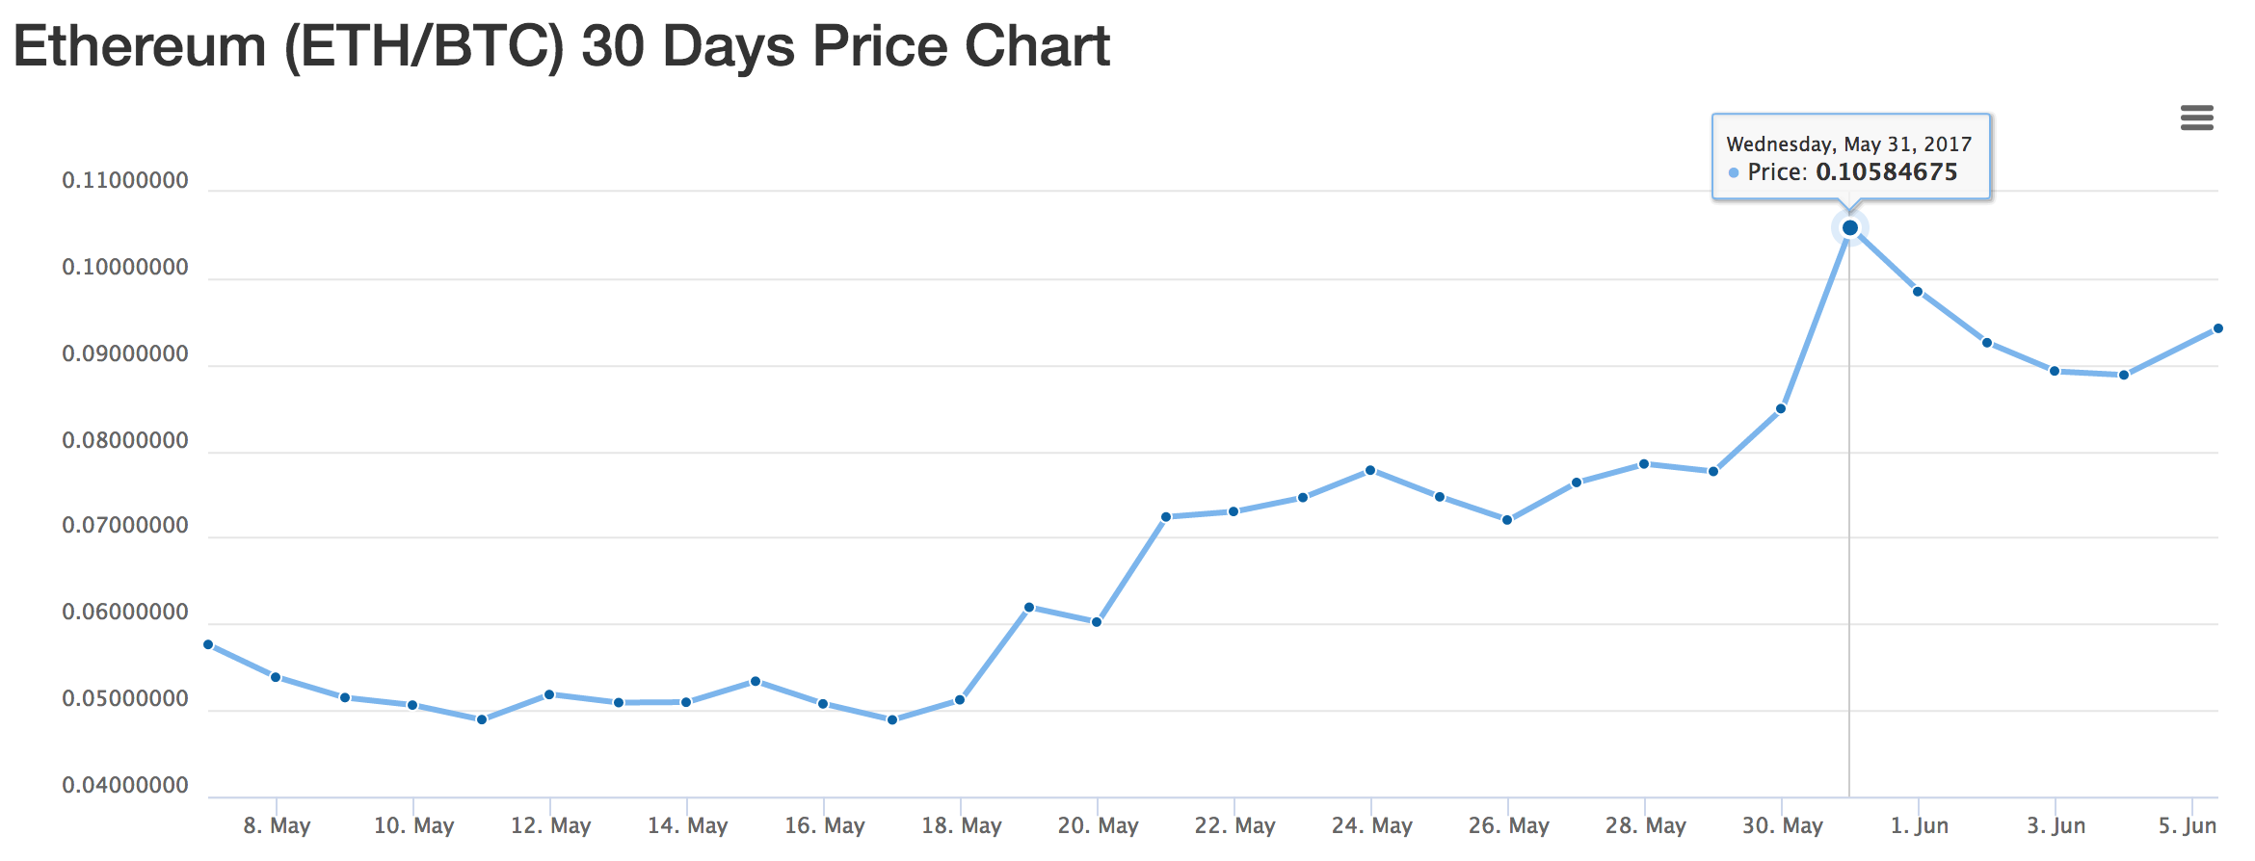
Task: Select the 3. Jun data point on the line
Action: 2055,371
